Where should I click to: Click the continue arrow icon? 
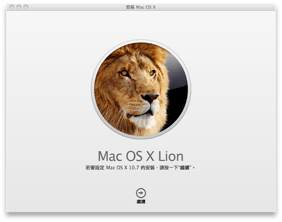click(141, 193)
